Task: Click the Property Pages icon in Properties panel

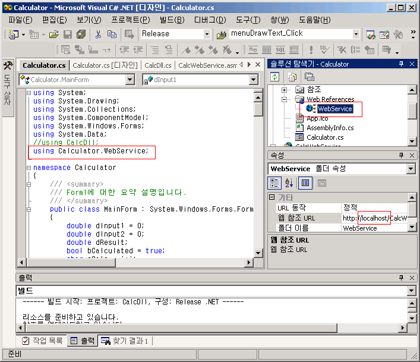Action: (x=322, y=183)
